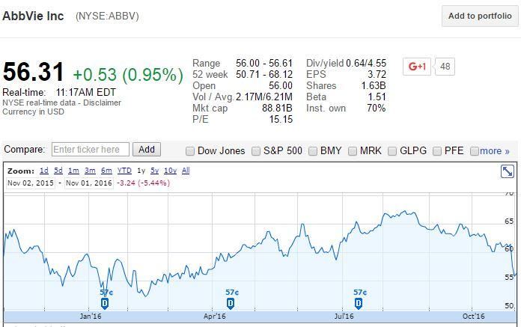Open the April dividend marker icon

(x=231, y=303)
